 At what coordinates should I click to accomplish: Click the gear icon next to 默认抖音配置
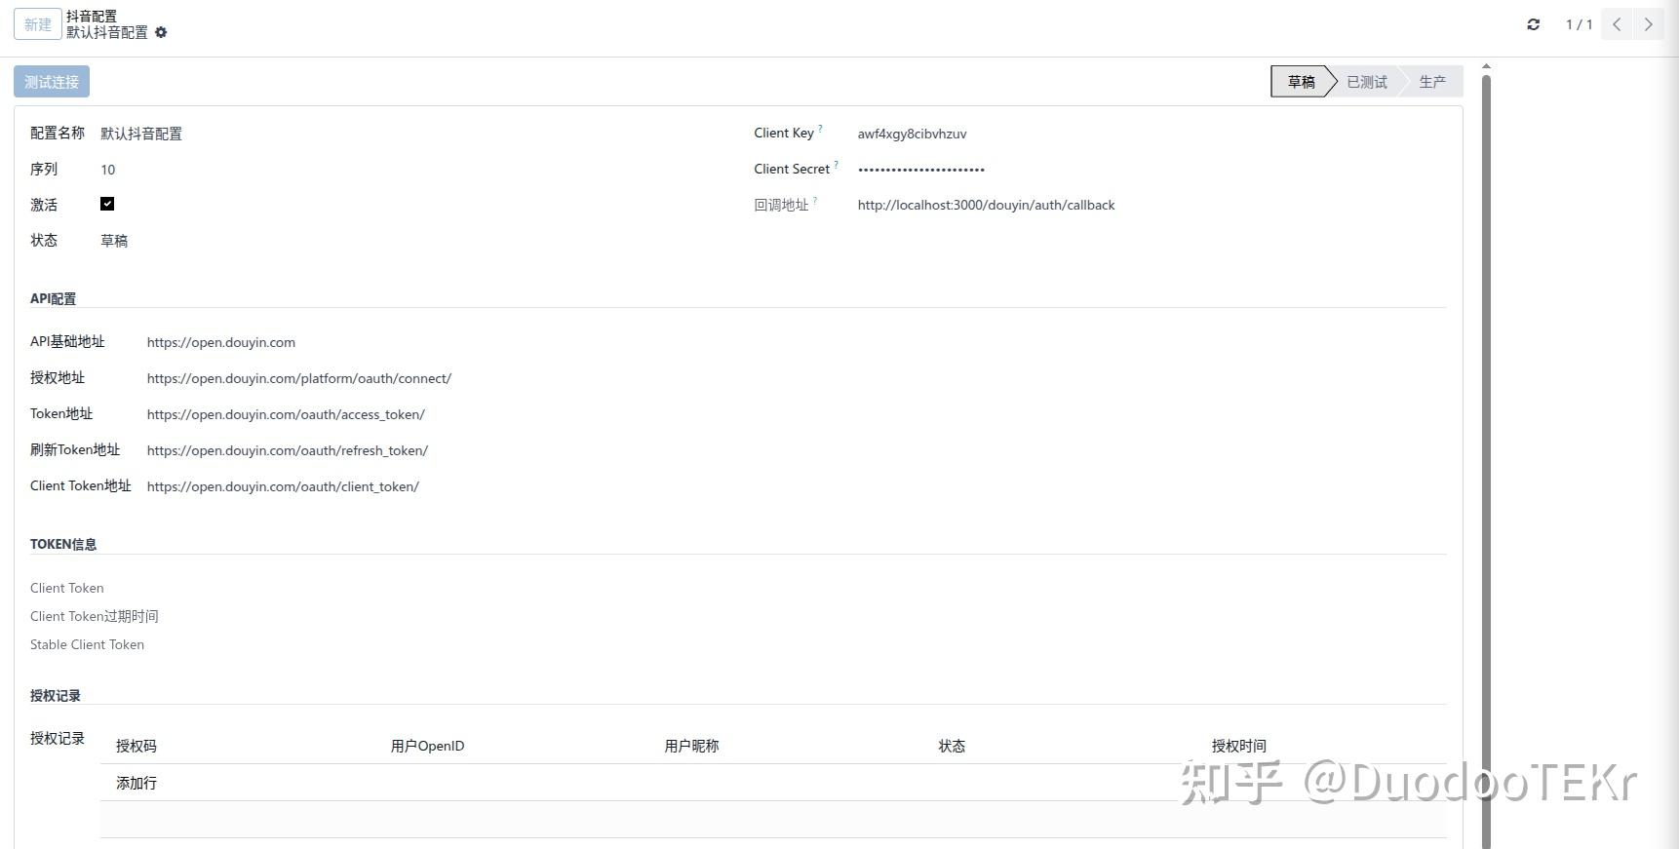[161, 32]
